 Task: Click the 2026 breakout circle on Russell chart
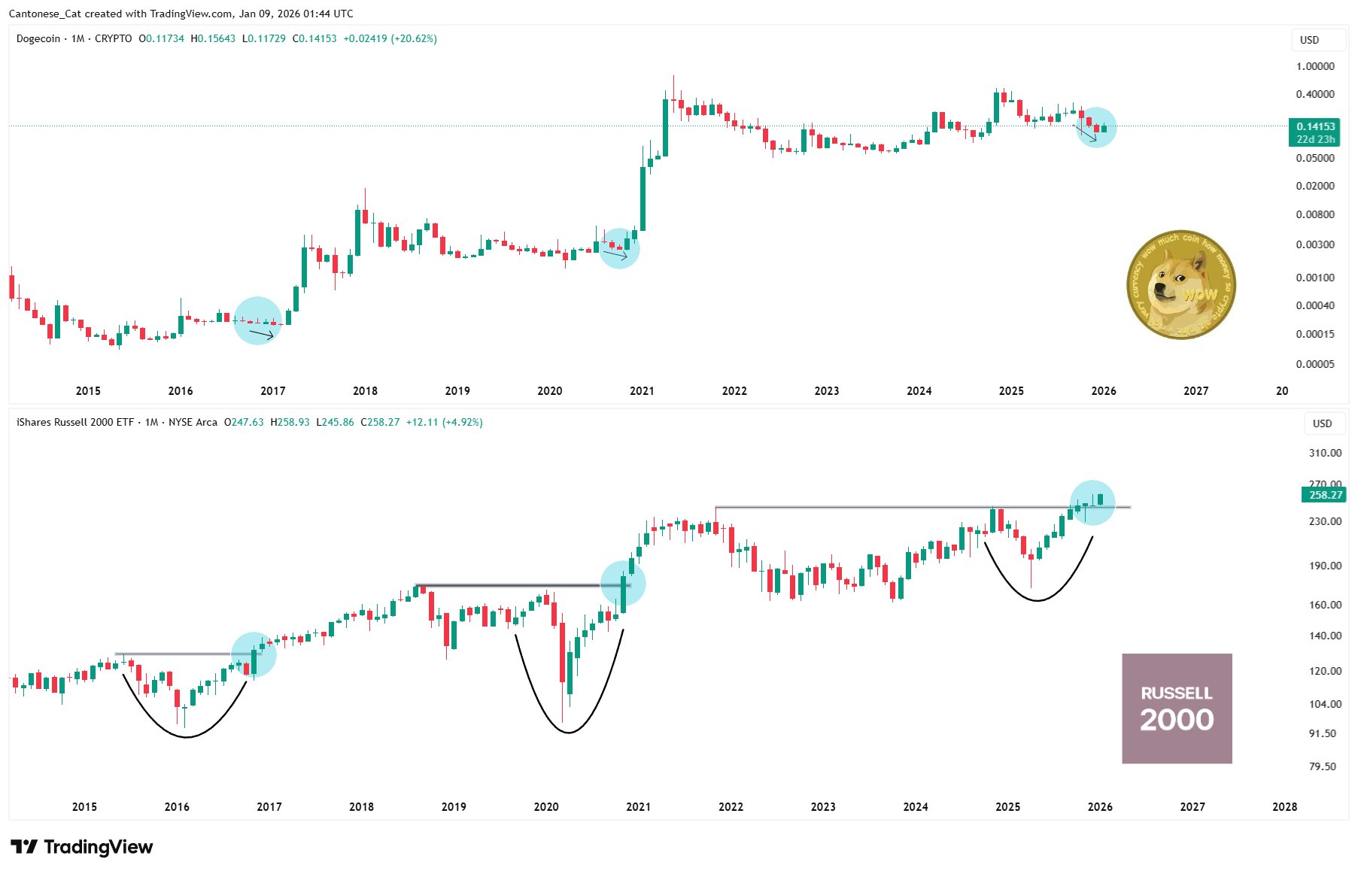point(1092,502)
